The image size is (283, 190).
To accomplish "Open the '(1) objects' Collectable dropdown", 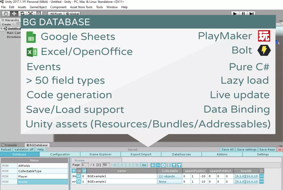I will pyautogui.click(x=169, y=176).
